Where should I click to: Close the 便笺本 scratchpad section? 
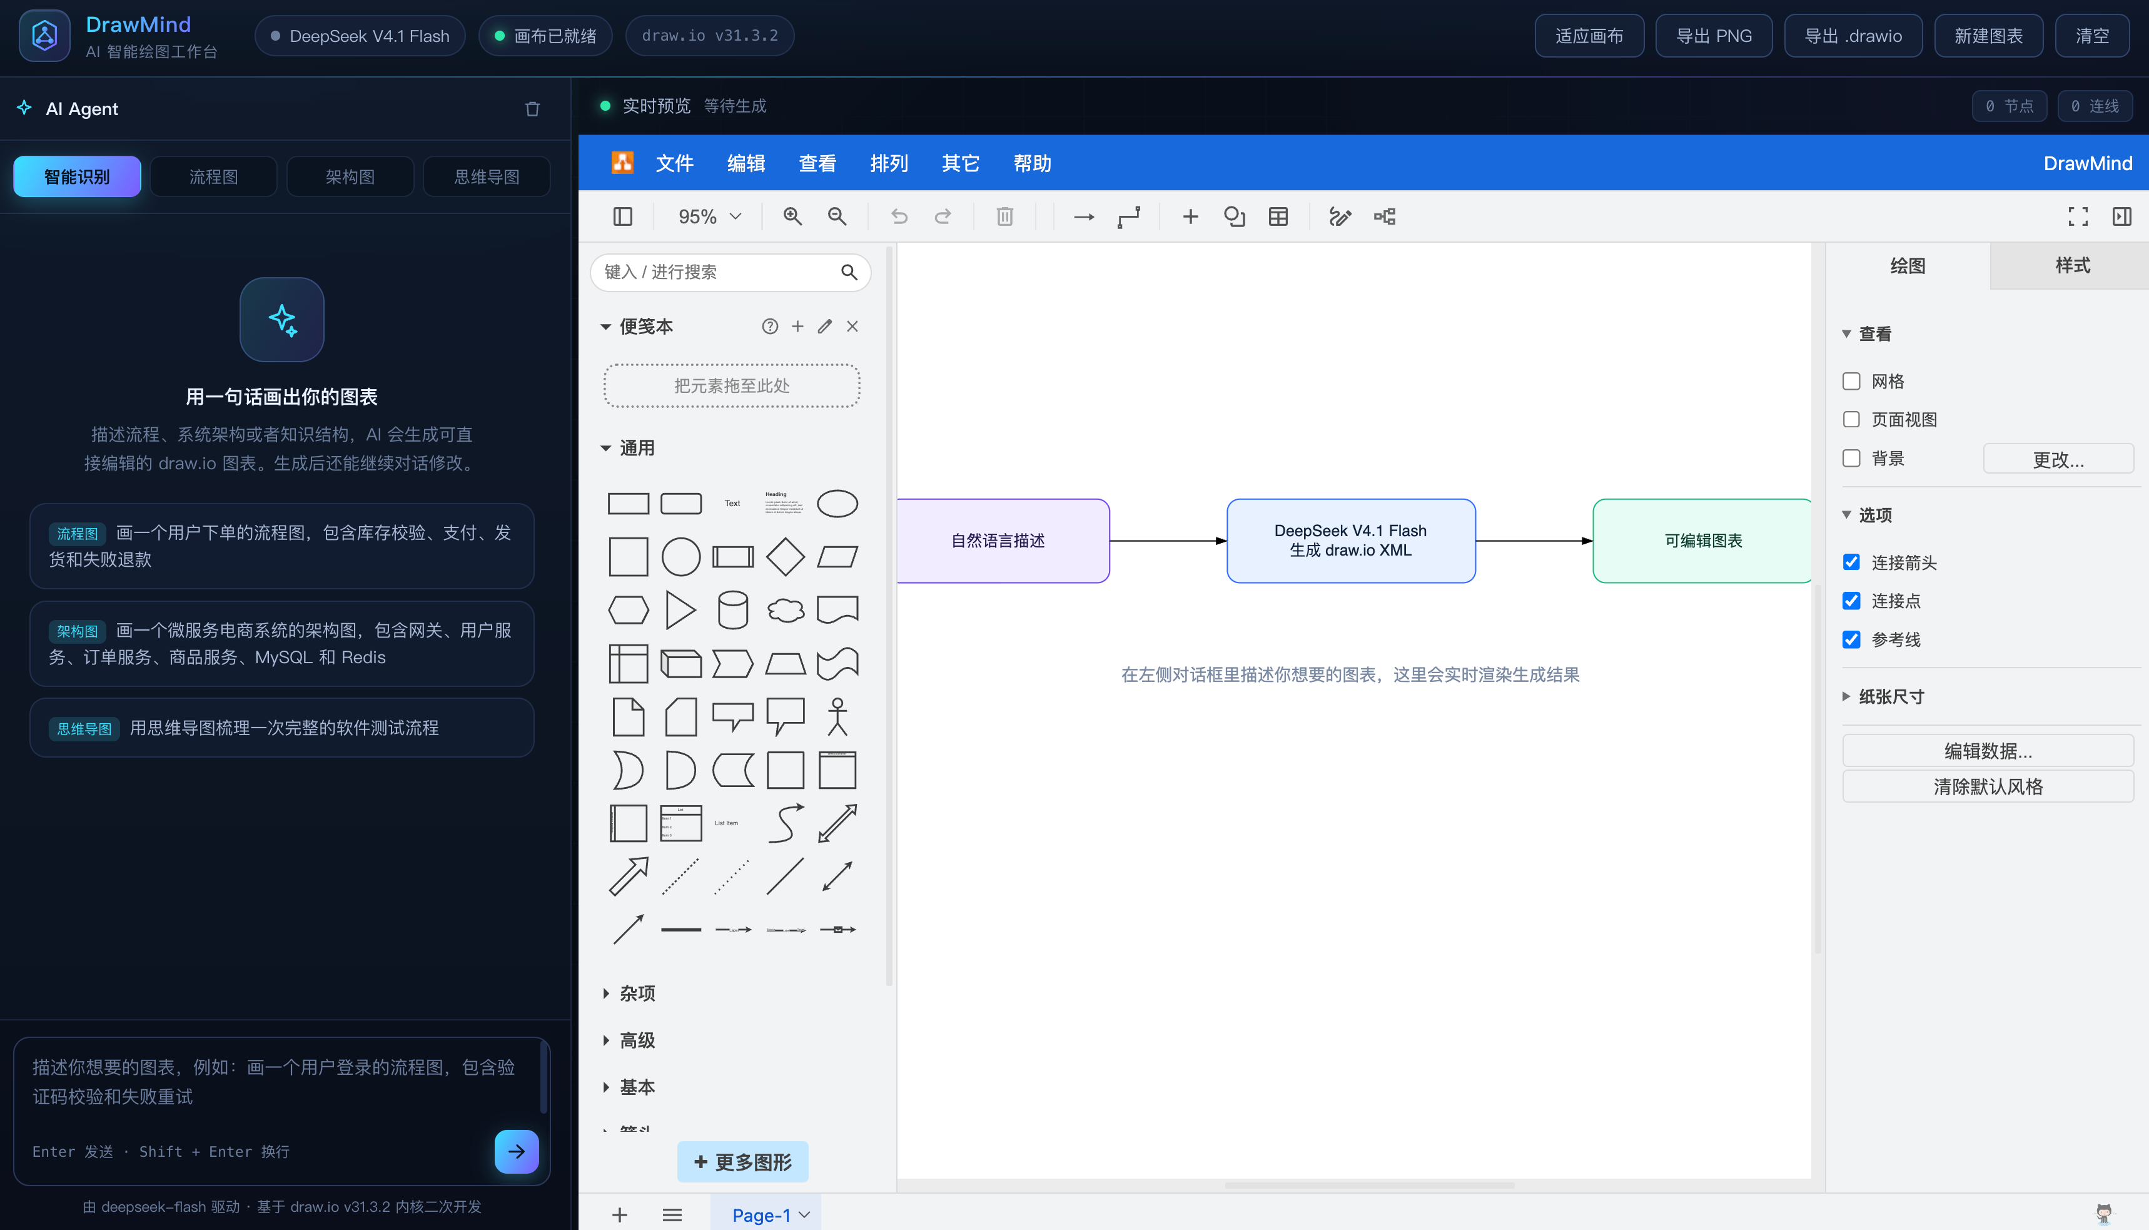pos(852,326)
